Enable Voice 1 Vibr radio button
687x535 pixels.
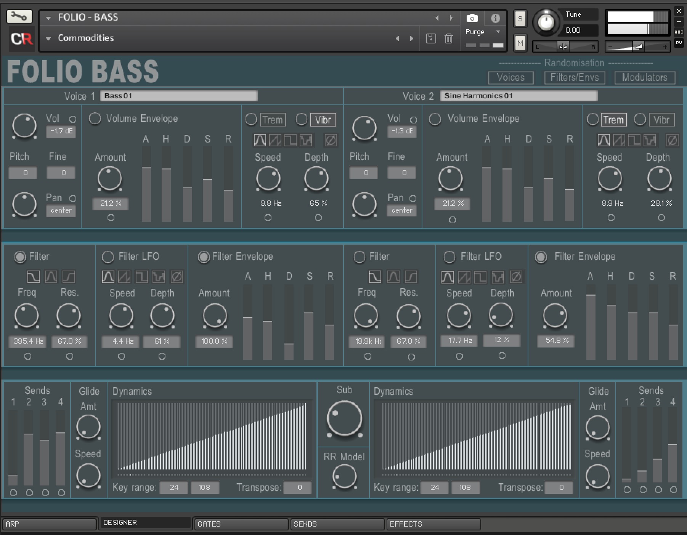pos(301,119)
